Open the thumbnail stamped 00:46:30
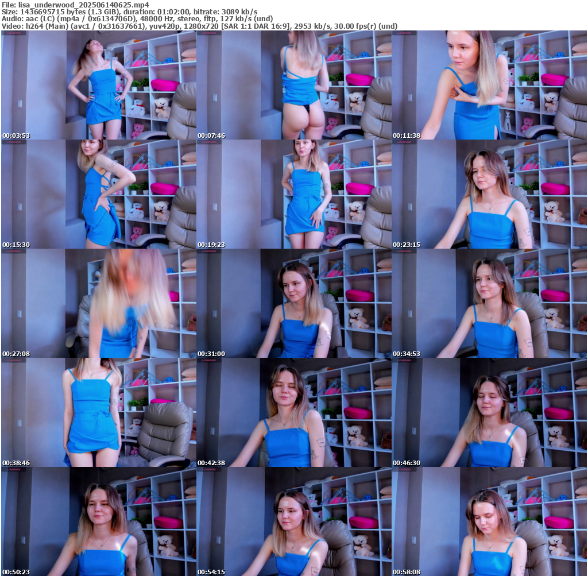The height and width of the screenshot is (576, 588). pos(489,412)
